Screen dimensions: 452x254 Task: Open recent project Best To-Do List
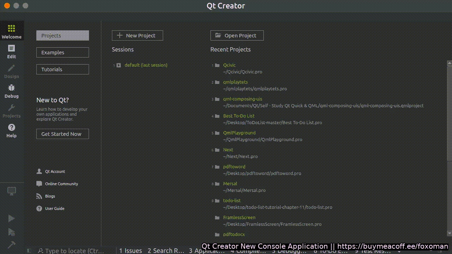point(239,116)
